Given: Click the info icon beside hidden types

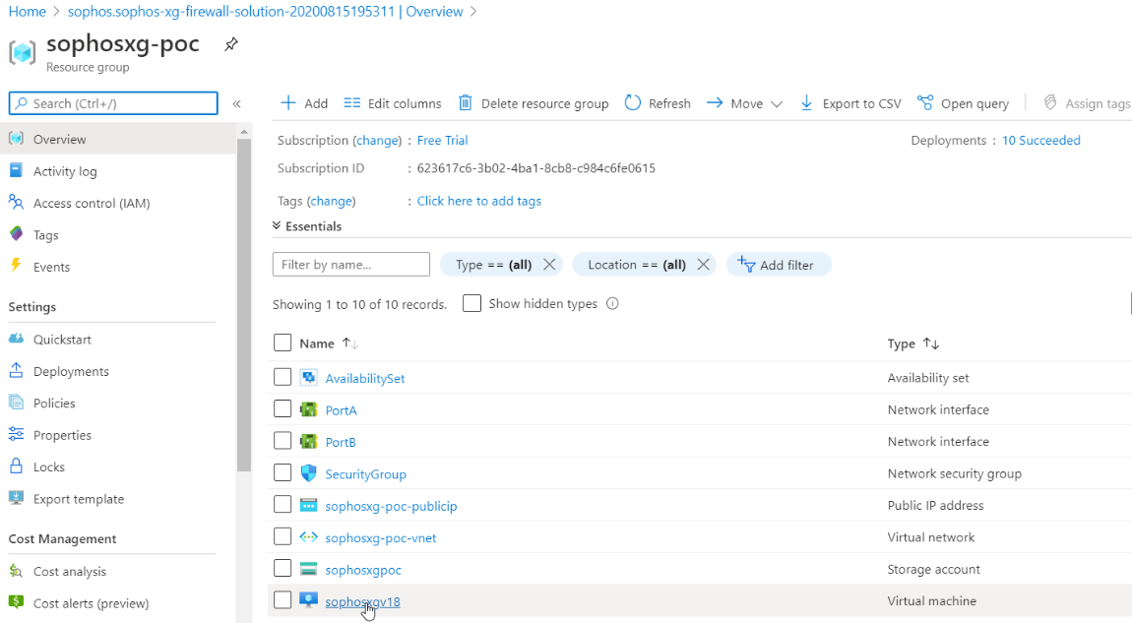Looking at the screenshot, I should tap(612, 304).
